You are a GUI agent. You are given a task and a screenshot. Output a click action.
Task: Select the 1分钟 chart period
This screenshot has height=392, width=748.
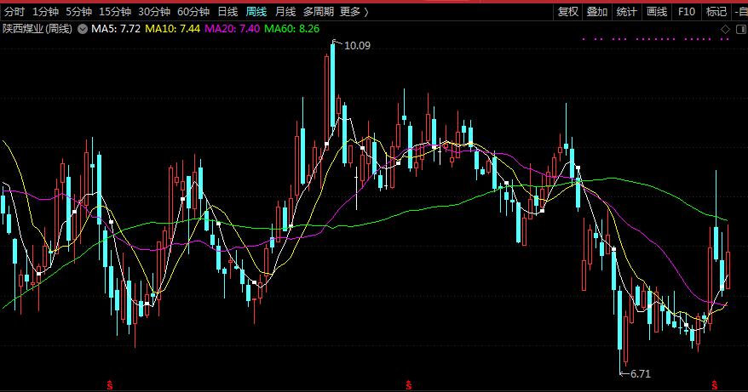[45, 12]
